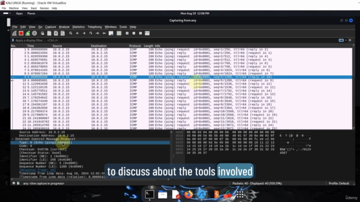Click the save capture file toolbar icon
Viewport: 360px width, 202px height.
49,33
